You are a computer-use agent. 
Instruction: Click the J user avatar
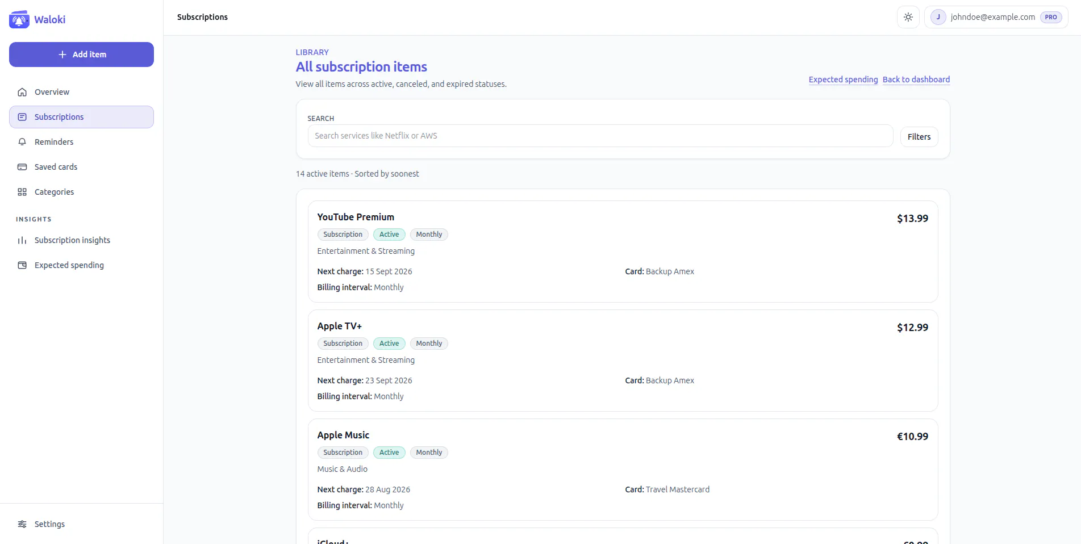tap(938, 17)
